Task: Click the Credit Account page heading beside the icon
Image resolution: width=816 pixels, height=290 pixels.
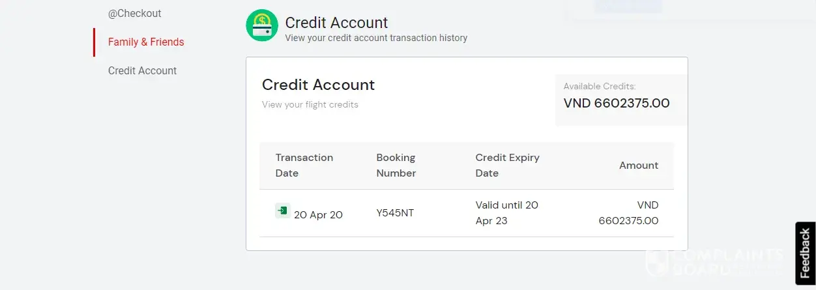Action: [336, 23]
